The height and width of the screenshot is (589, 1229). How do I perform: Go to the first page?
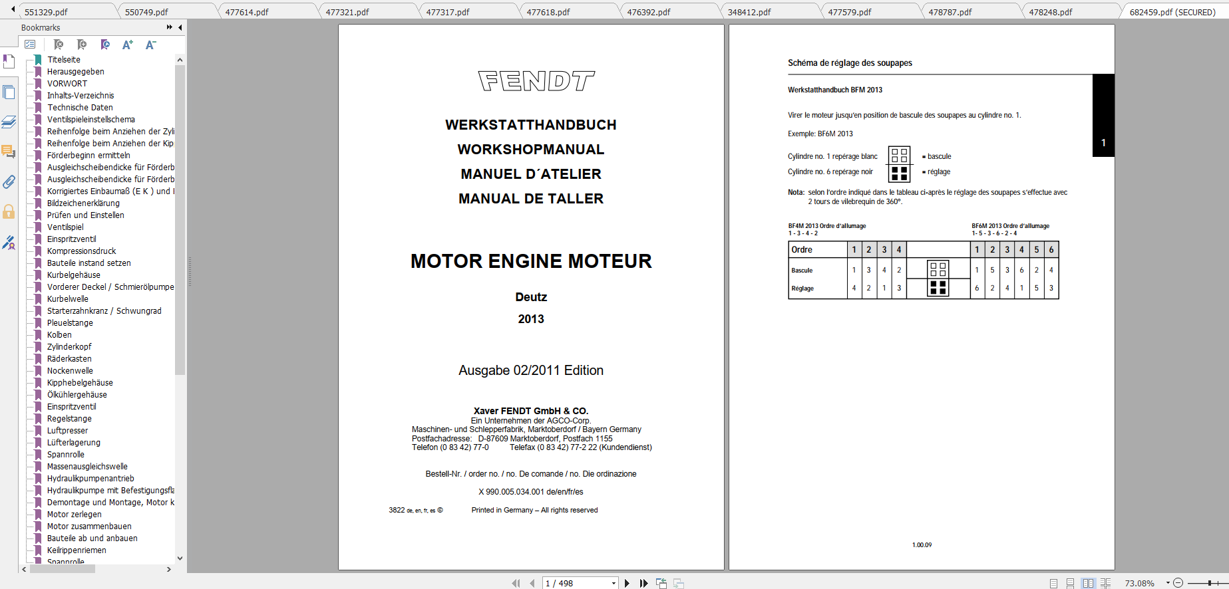[516, 583]
